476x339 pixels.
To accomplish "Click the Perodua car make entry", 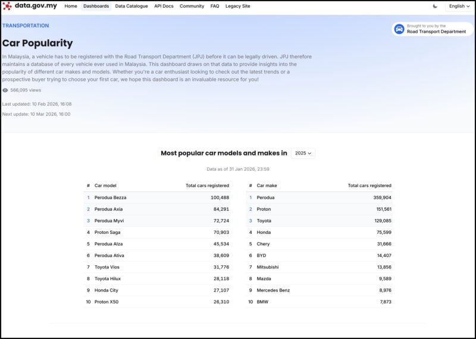I will [x=265, y=198].
